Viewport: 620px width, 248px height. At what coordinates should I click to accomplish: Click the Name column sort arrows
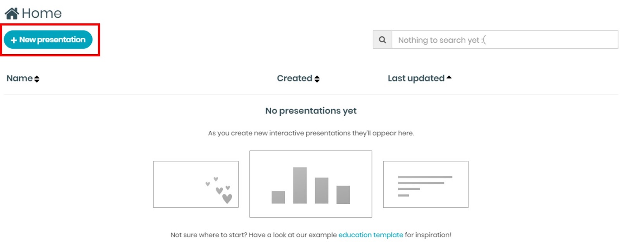(x=37, y=79)
